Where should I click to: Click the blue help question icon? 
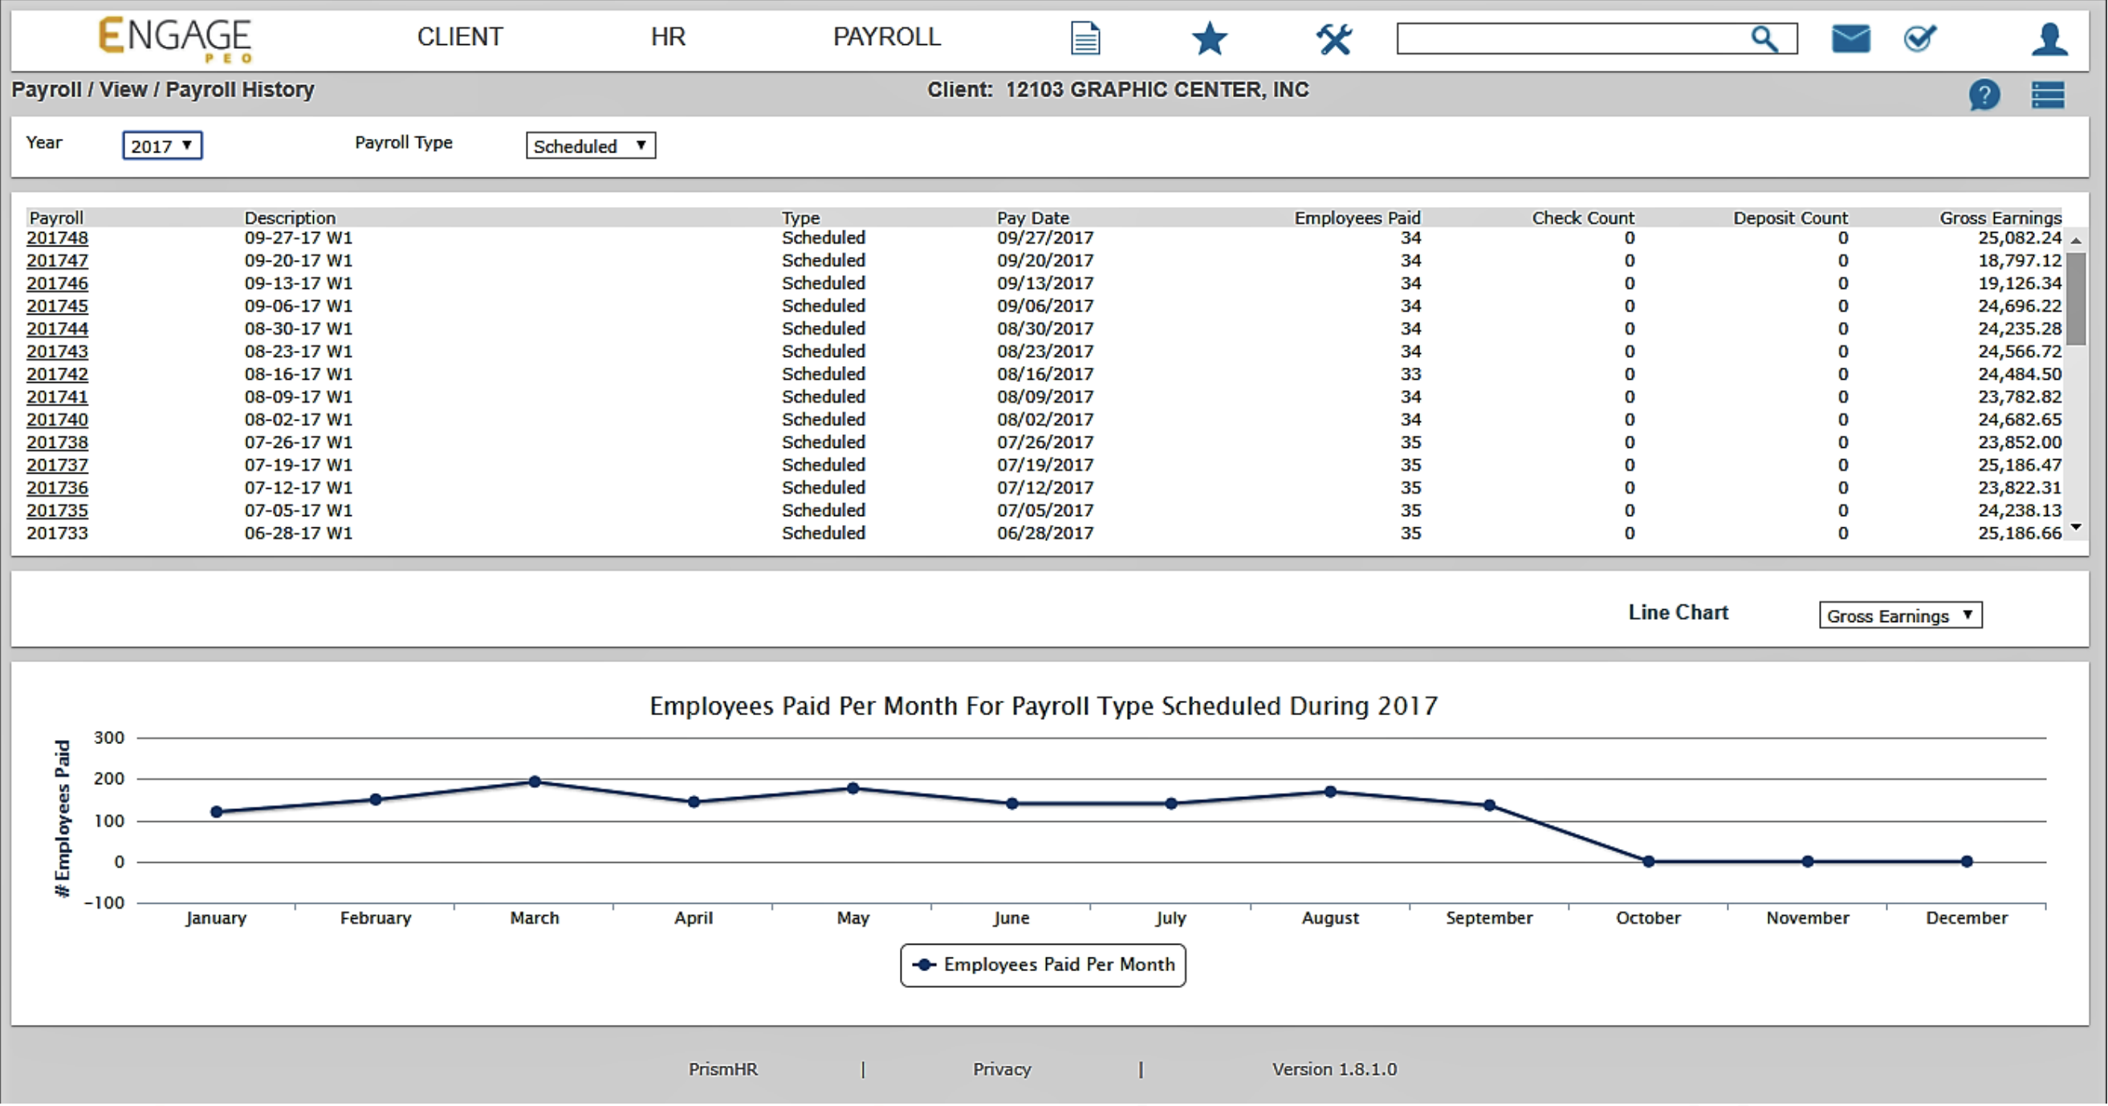(x=1984, y=95)
